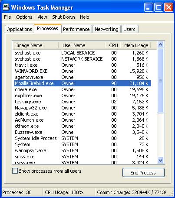Open the Users tab

(x=129, y=29)
